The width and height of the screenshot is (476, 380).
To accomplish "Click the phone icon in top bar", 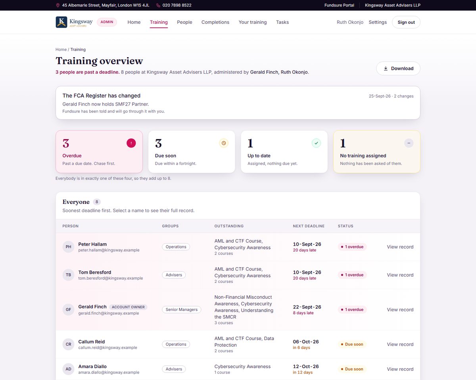I will tap(158, 5).
